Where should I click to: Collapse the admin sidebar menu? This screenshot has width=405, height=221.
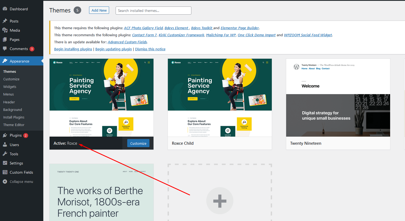tap(22, 182)
